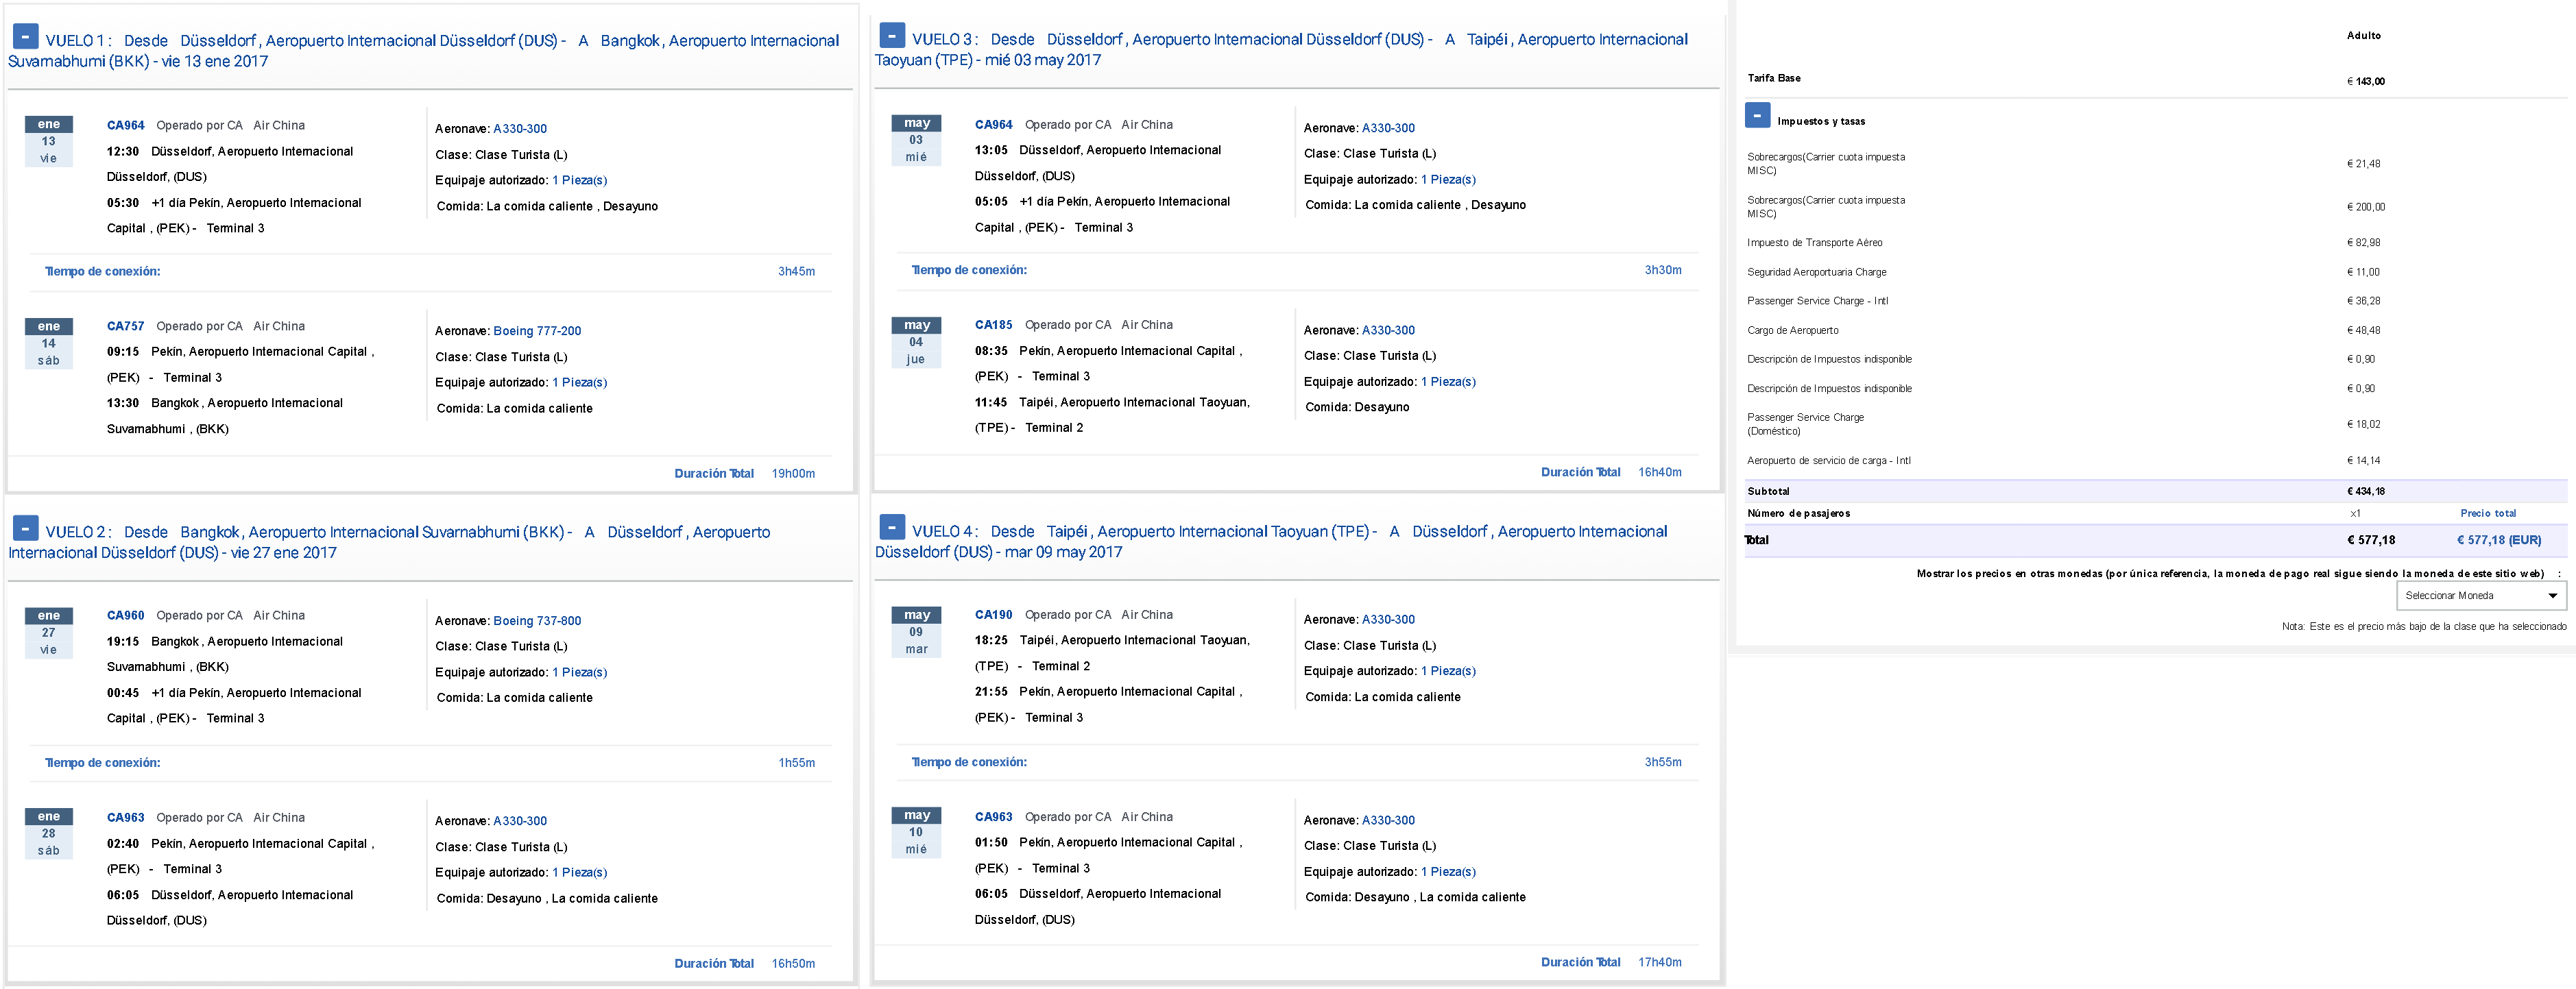The height and width of the screenshot is (989, 2576).
Task: Click 1 Pieza(s) baggage link for CA964 January
Action: (x=580, y=180)
